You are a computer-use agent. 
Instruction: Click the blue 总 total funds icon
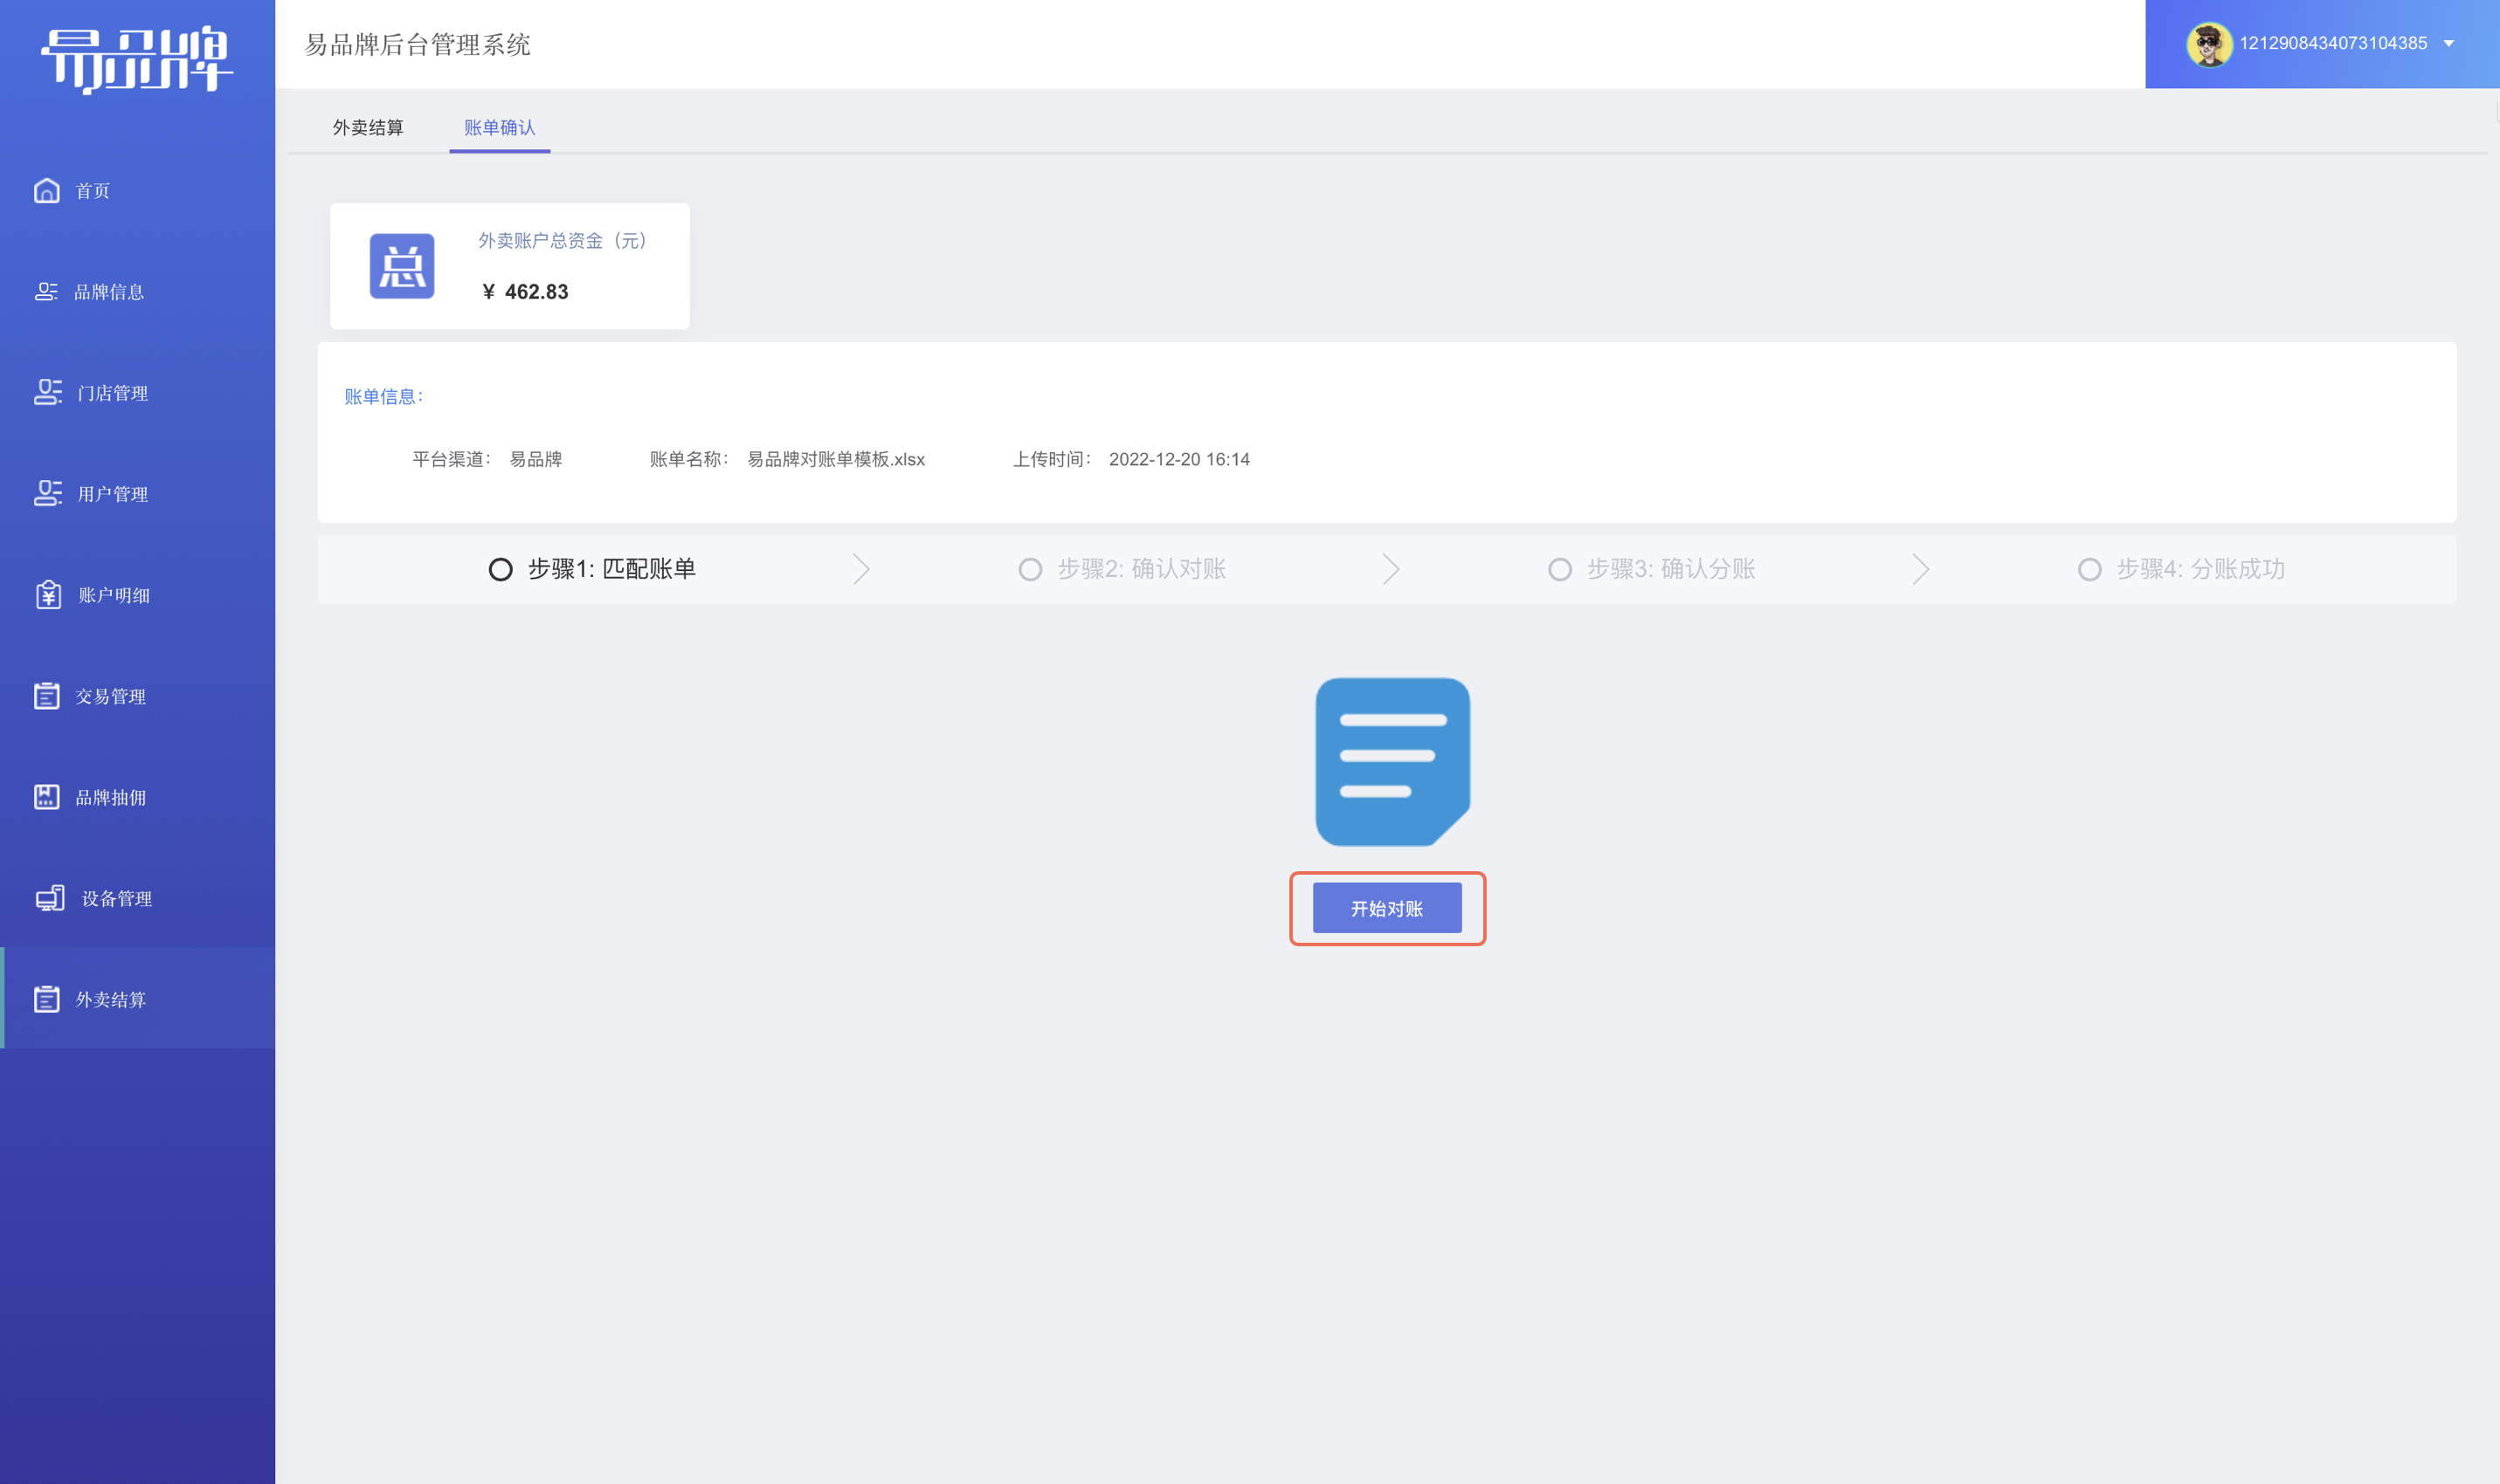click(x=402, y=266)
